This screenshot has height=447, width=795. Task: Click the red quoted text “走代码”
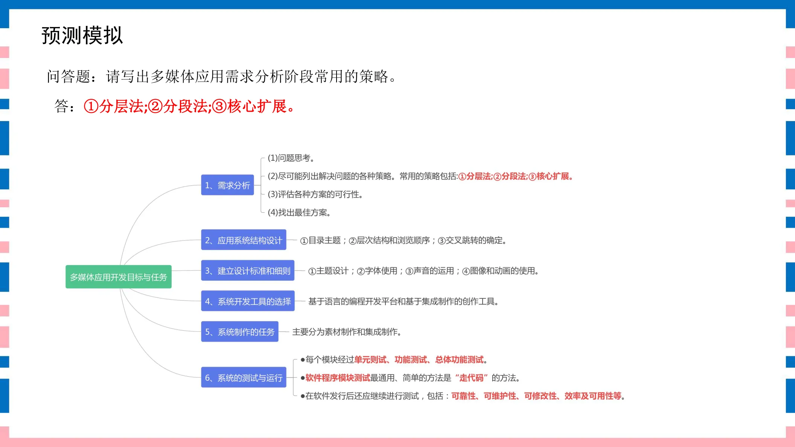(471, 378)
